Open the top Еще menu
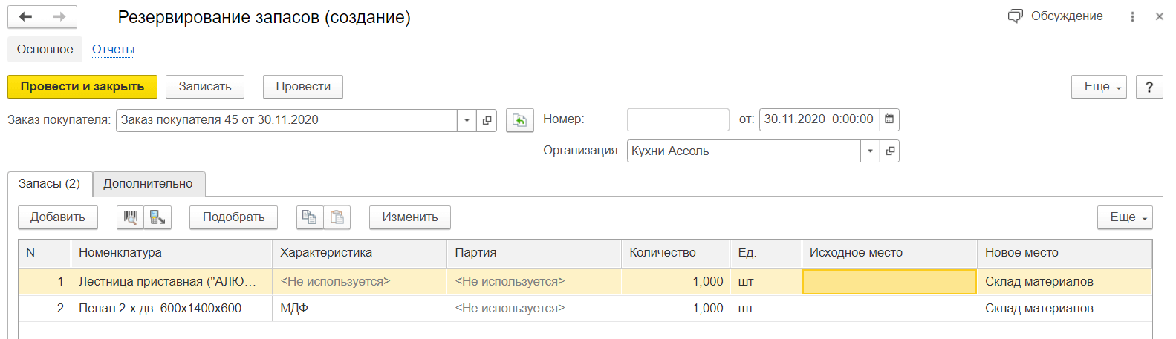The width and height of the screenshot is (1176, 339). (x=1098, y=87)
